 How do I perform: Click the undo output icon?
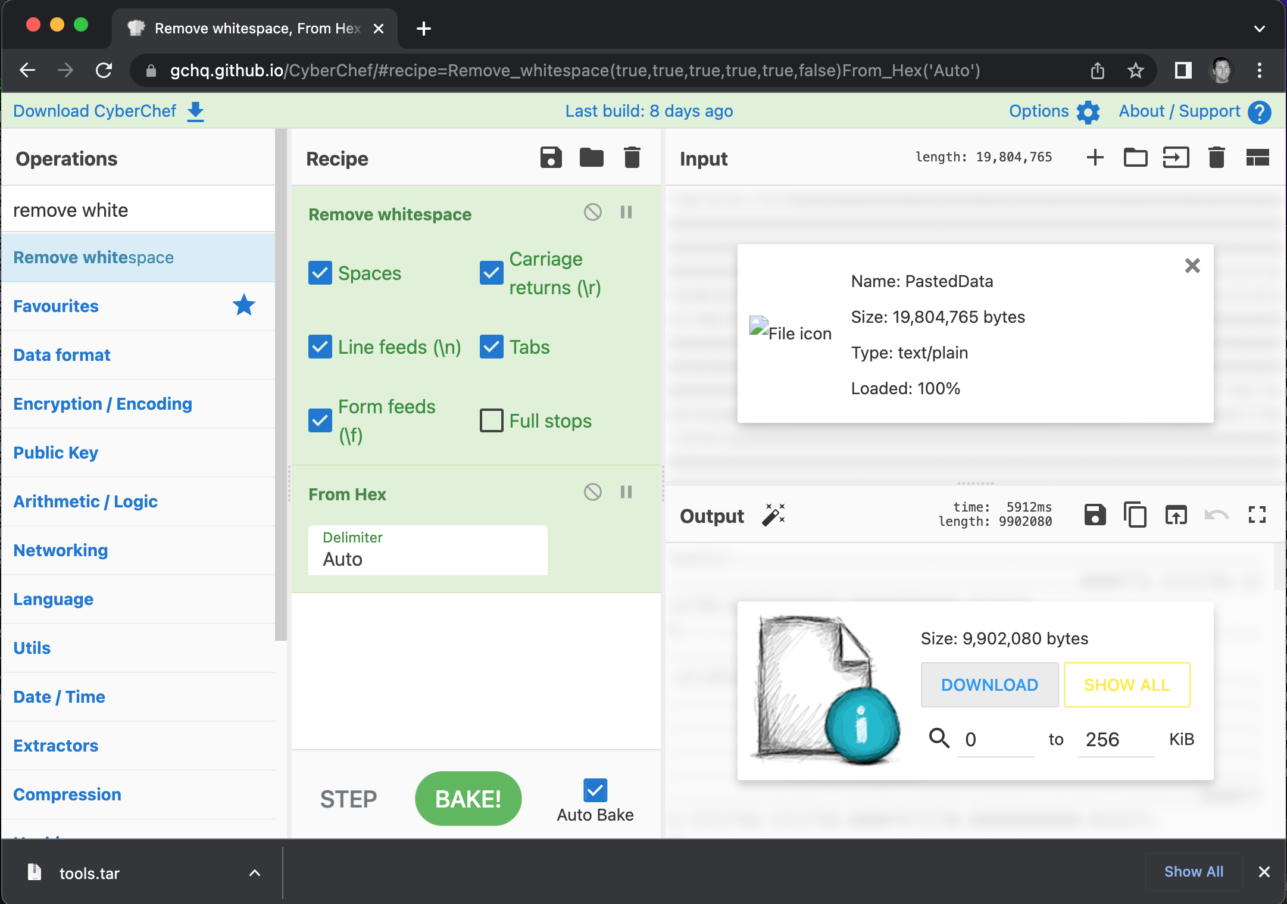click(1217, 516)
